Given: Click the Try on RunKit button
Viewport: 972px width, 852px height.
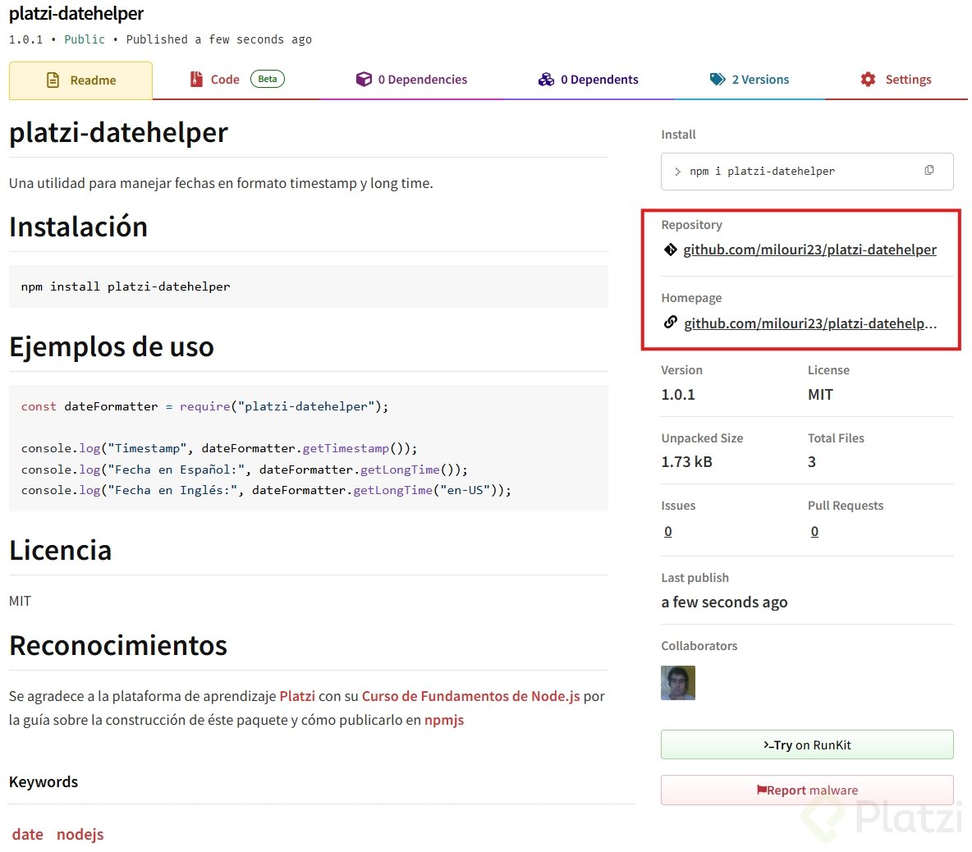Looking at the screenshot, I should 807,744.
